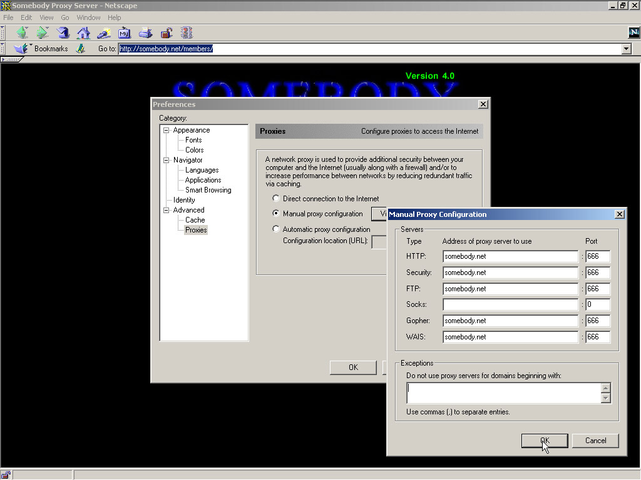Click the Forward navigation arrow icon
641x480 pixels.
click(x=42, y=32)
